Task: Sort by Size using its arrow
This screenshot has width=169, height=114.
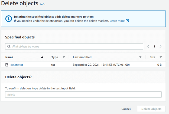Action: [161, 57]
